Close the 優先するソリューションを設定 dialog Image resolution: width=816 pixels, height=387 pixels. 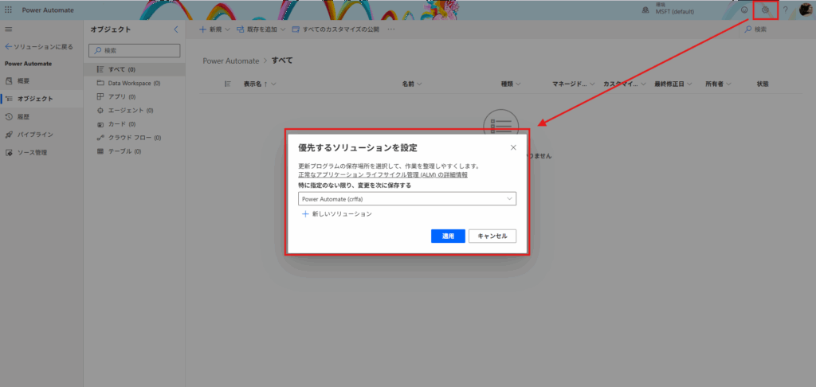[513, 148]
